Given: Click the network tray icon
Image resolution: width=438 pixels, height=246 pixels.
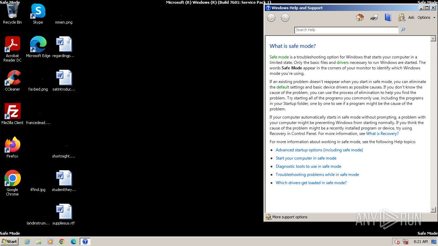Looking at the screenshot, I should tap(405, 242).
